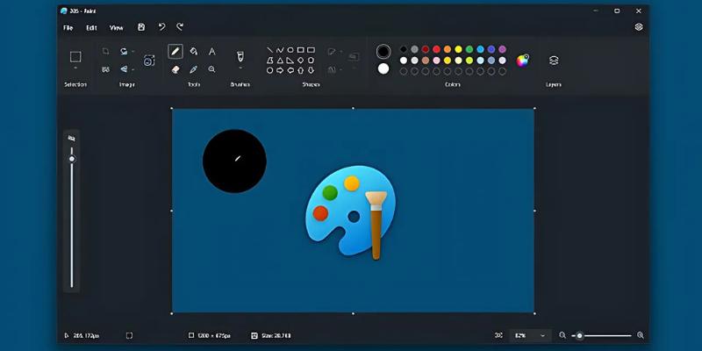
Task: Expand the Flip dropdown arrow
Action: [133, 70]
